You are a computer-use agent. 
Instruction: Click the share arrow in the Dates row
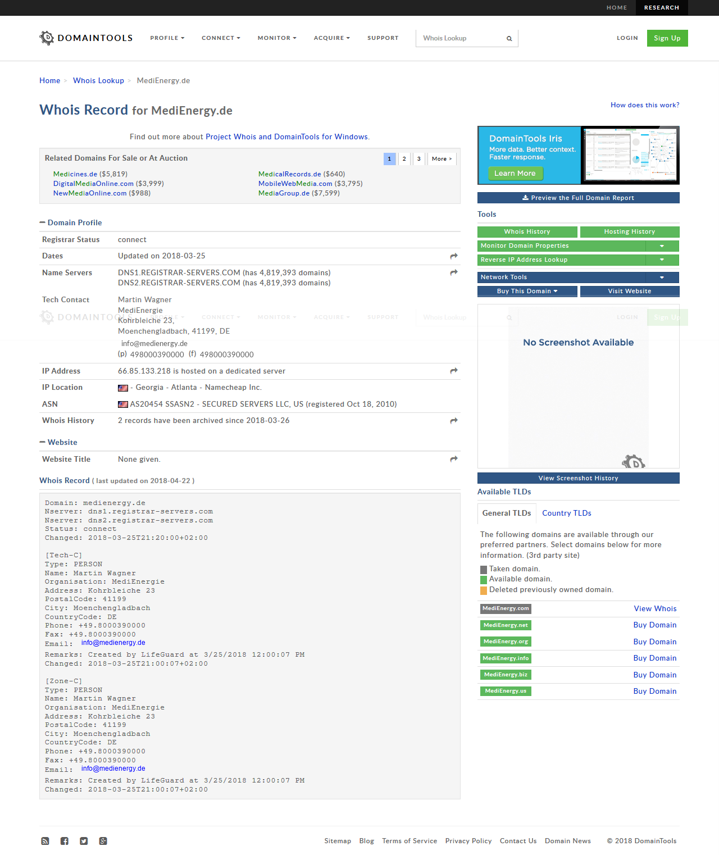coord(454,256)
